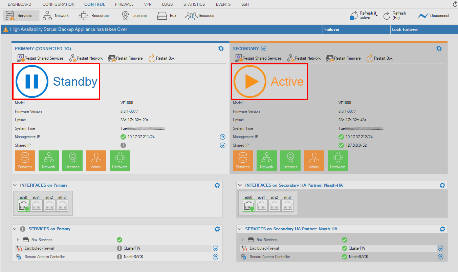Open Refresh if active dropdown arrow
The height and width of the screenshot is (272, 458).
[x=376, y=16]
